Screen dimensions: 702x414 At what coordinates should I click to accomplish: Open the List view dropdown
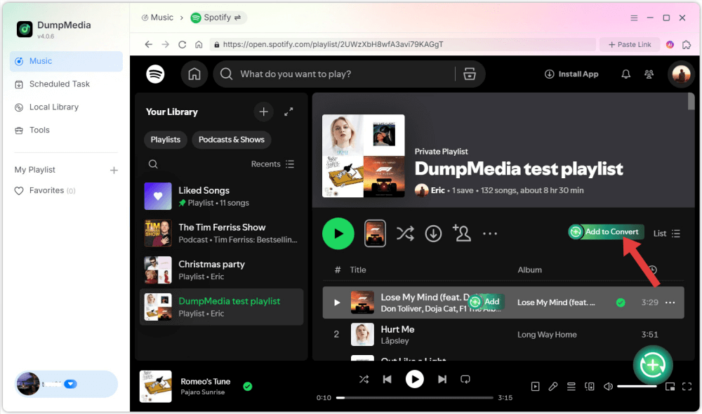click(666, 233)
